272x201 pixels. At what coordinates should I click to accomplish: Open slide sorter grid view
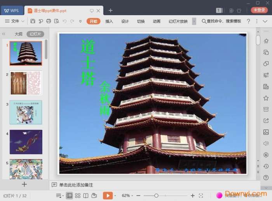point(78,196)
